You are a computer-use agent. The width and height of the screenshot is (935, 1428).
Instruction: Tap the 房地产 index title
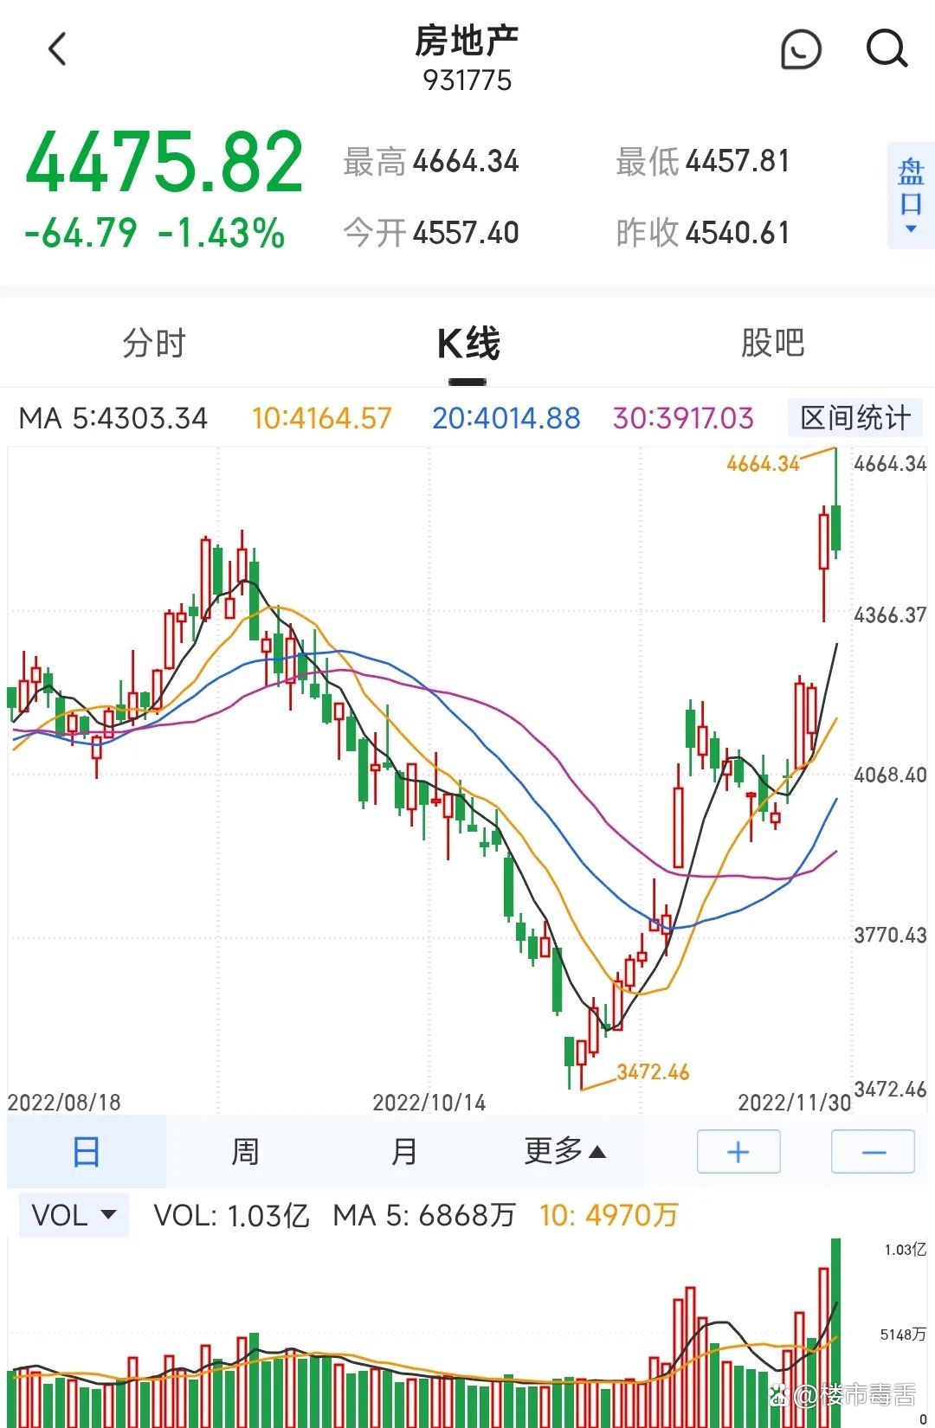tap(467, 41)
